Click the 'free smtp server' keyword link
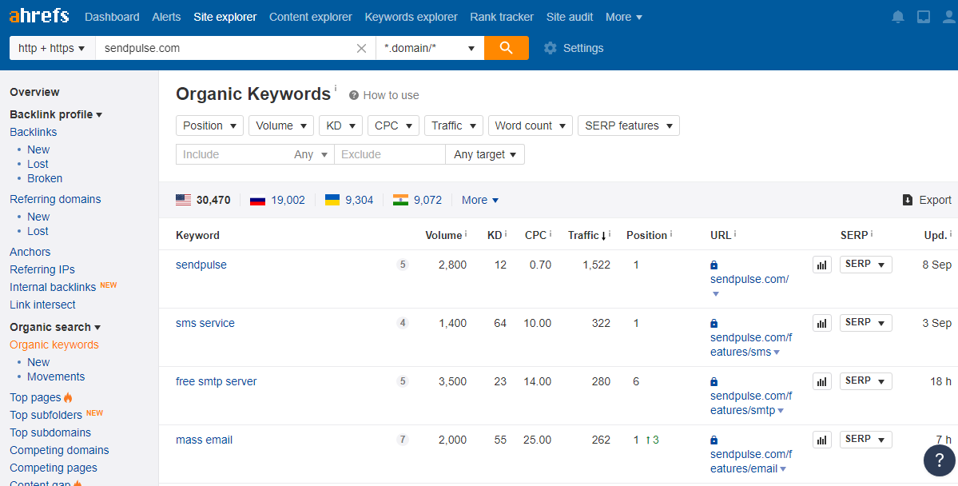Viewport: 958px width, 486px height. [x=216, y=381]
